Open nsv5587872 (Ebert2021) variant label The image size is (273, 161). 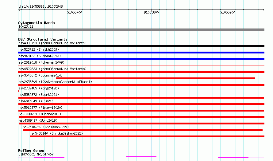(39, 95)
